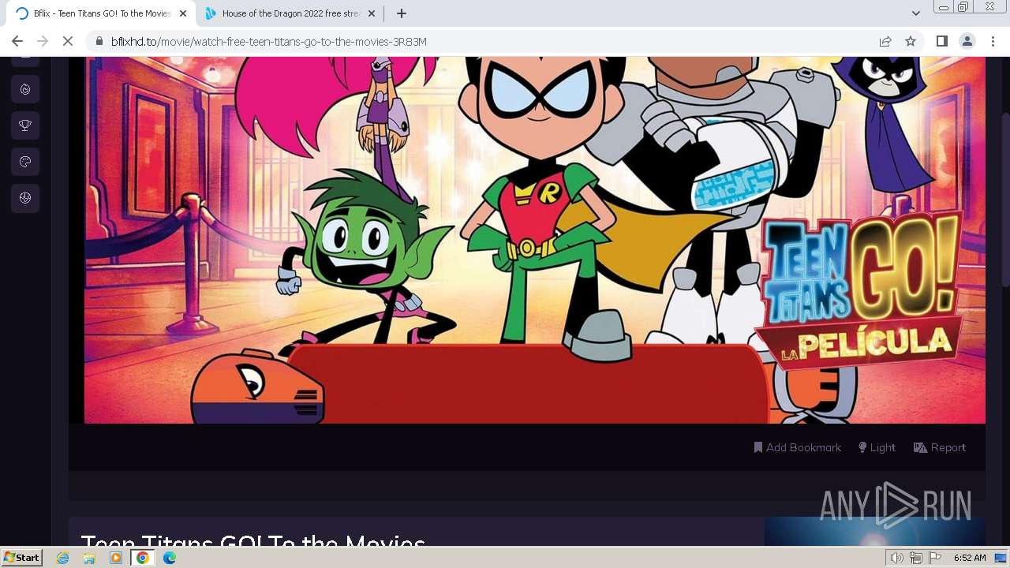1010x568 pixels.
Task: Expand the tab search dropdown arrow
Action: (x=915, y=13)
